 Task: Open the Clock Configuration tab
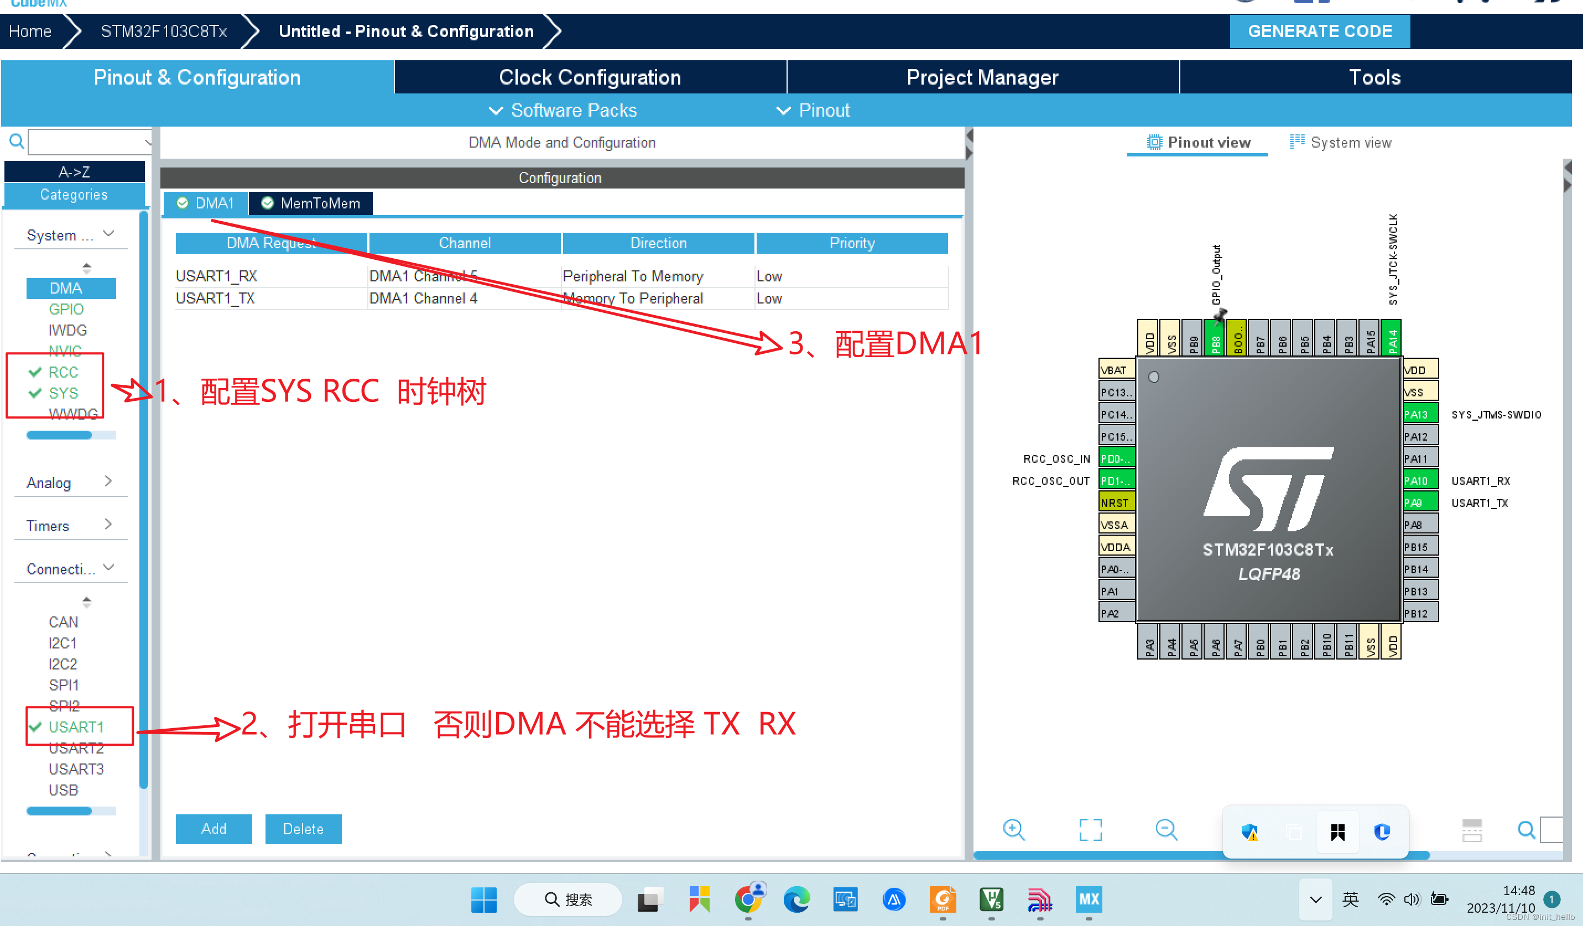[590, 77]
